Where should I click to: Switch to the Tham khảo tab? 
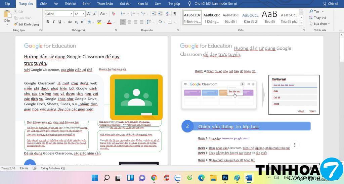click(105, 4)
